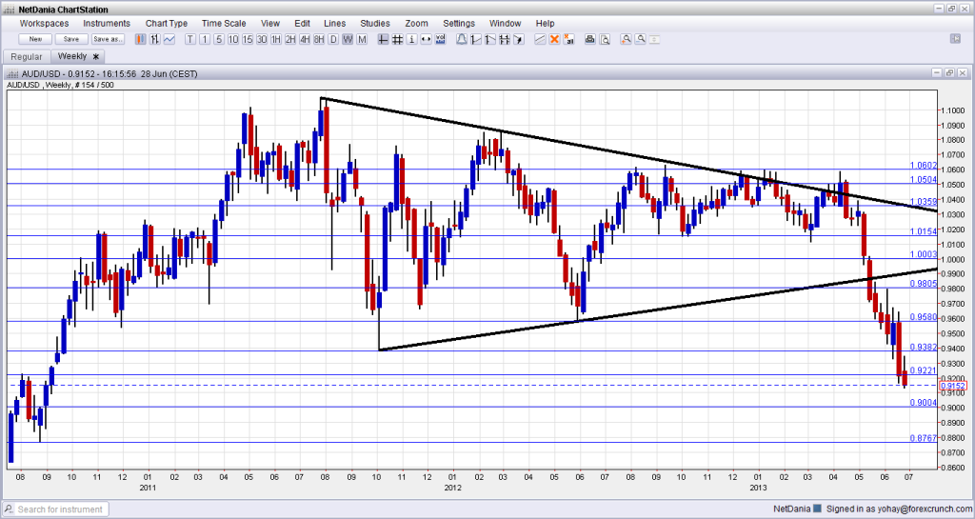Switch to the line chart icon
Image resolution: width=975 pixels, height=519 pixels.
click(169, 39)
